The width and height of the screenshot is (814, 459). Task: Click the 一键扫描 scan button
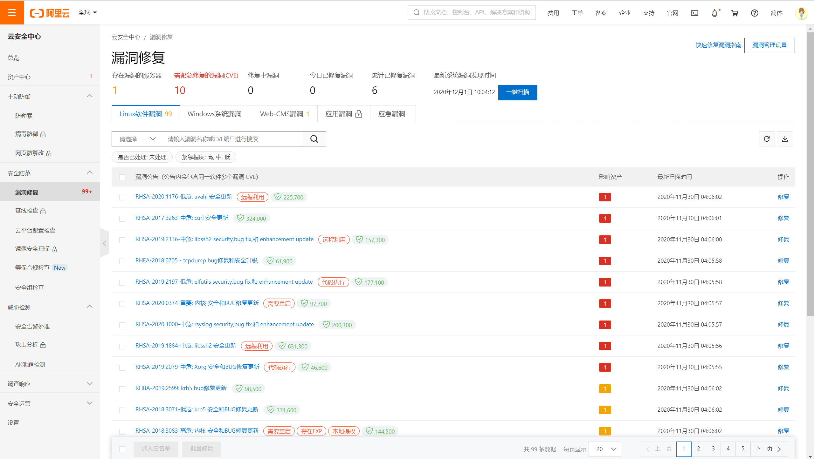518,92
